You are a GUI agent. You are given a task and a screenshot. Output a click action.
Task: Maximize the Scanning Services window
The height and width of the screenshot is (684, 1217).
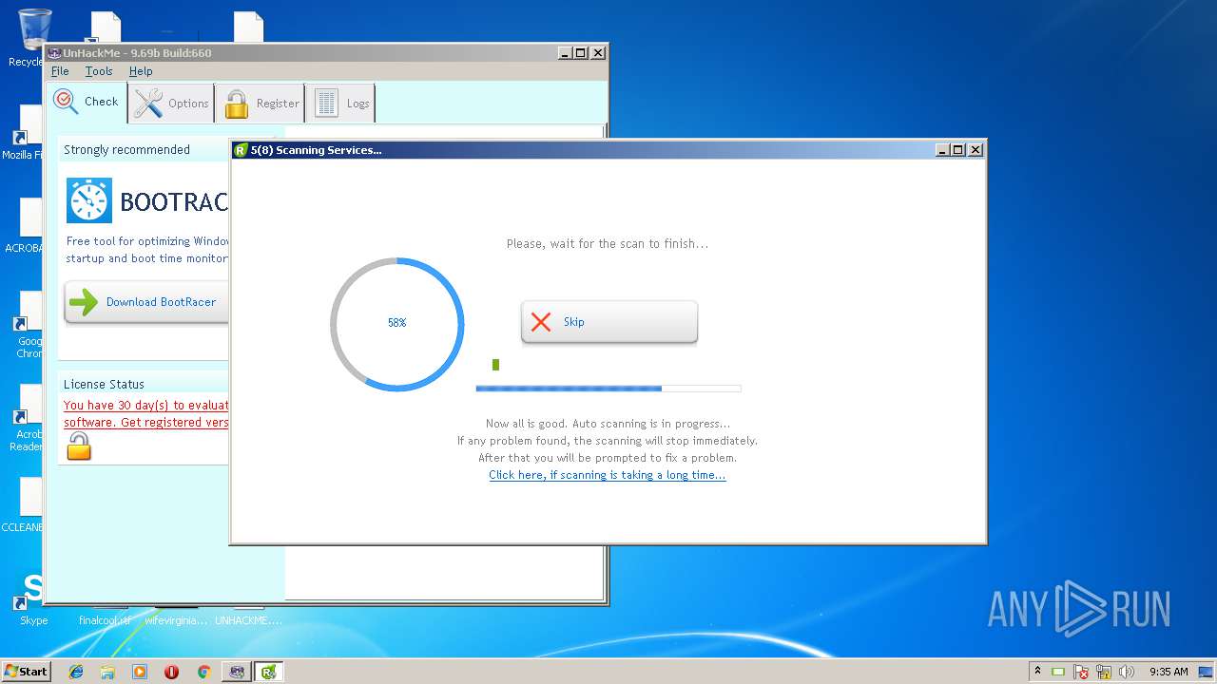(958, 150)
